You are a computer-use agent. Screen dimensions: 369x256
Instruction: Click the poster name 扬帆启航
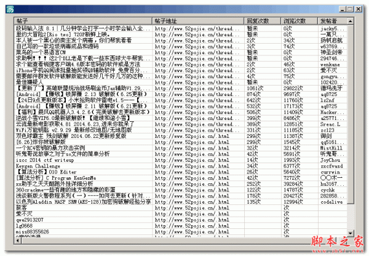coord(331,41)
